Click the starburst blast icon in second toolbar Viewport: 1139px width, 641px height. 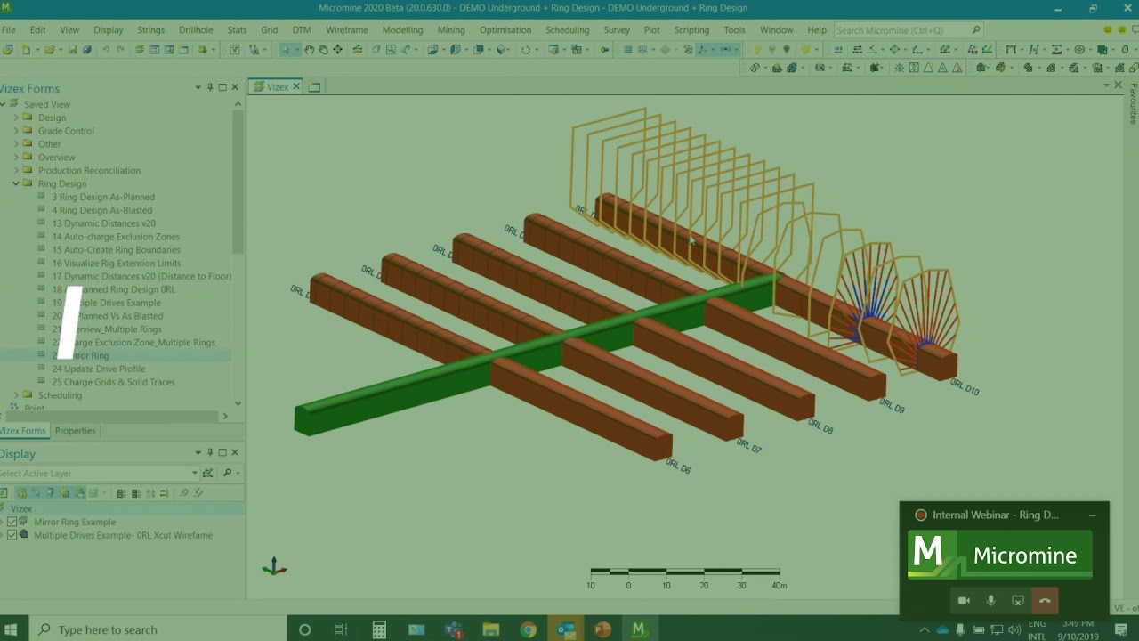click(x=899, y=68)
